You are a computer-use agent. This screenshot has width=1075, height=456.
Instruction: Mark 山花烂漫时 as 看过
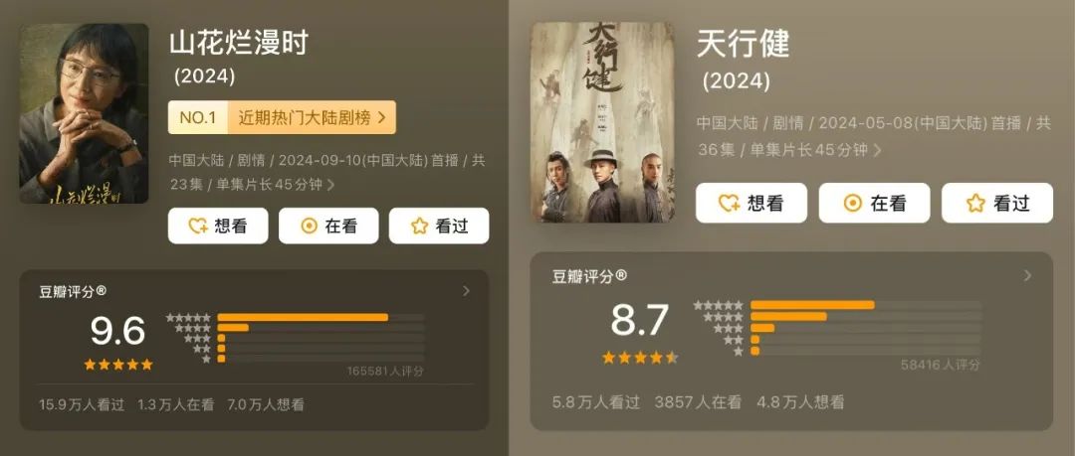click(439, 226)
